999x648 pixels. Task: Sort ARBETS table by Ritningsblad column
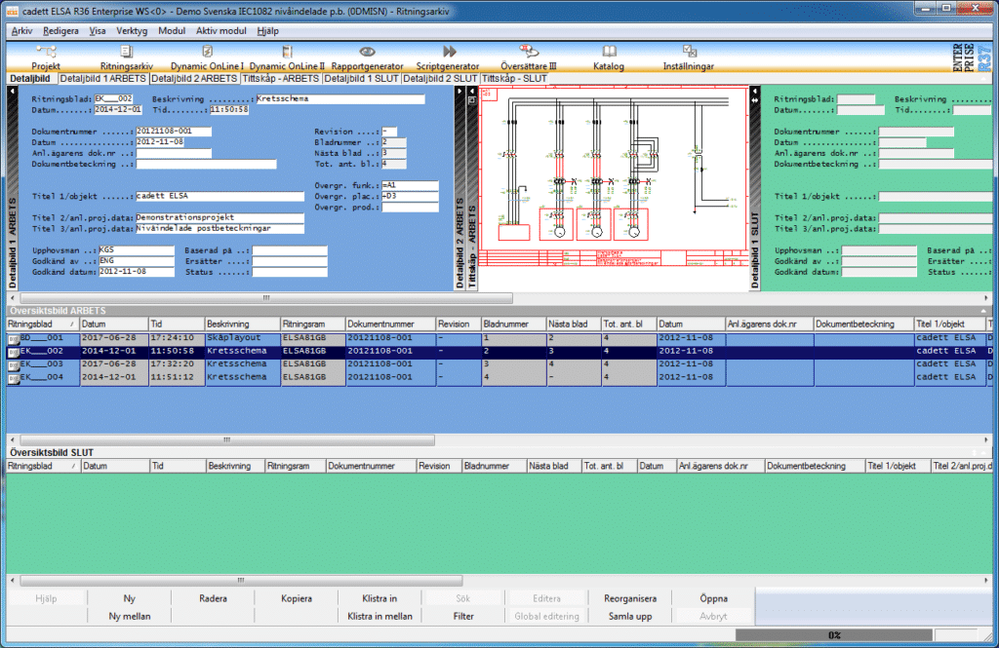click(x=43, y=324)
